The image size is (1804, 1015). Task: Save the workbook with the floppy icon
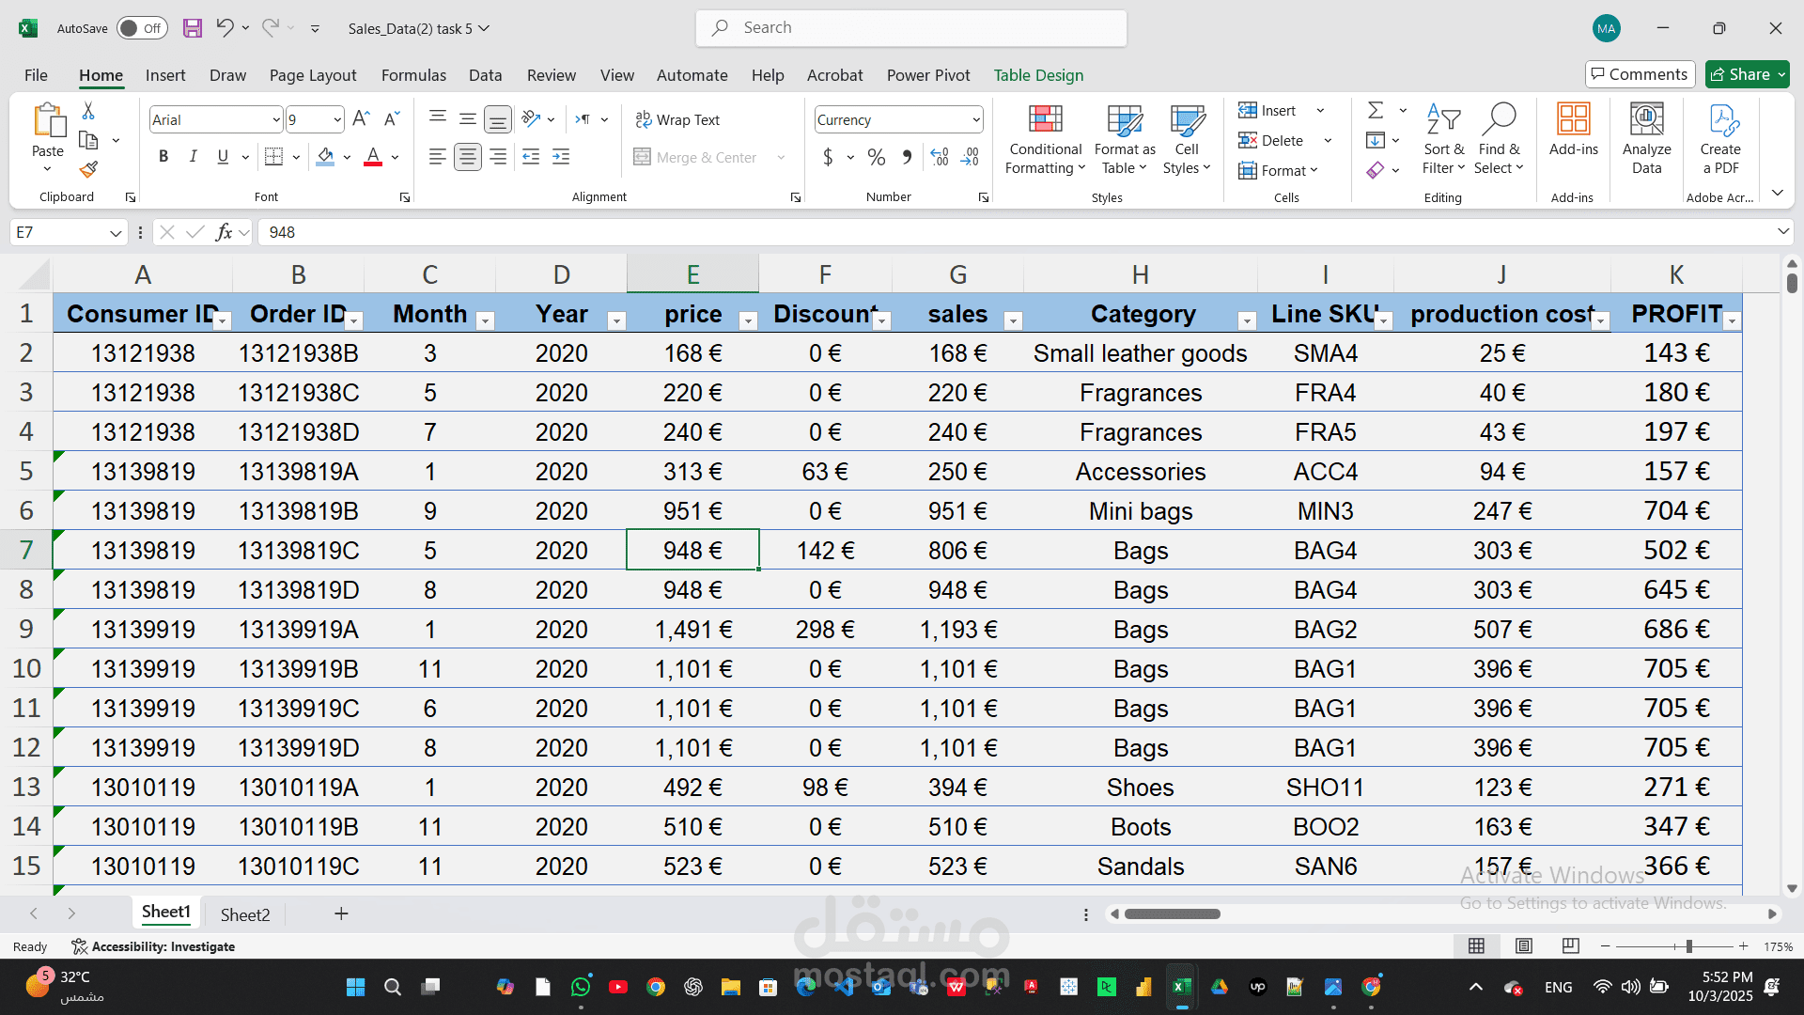point(193,28)
